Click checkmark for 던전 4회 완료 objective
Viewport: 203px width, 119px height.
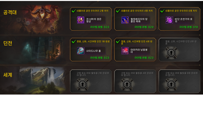pyautogui.click(x=118, y=42)
